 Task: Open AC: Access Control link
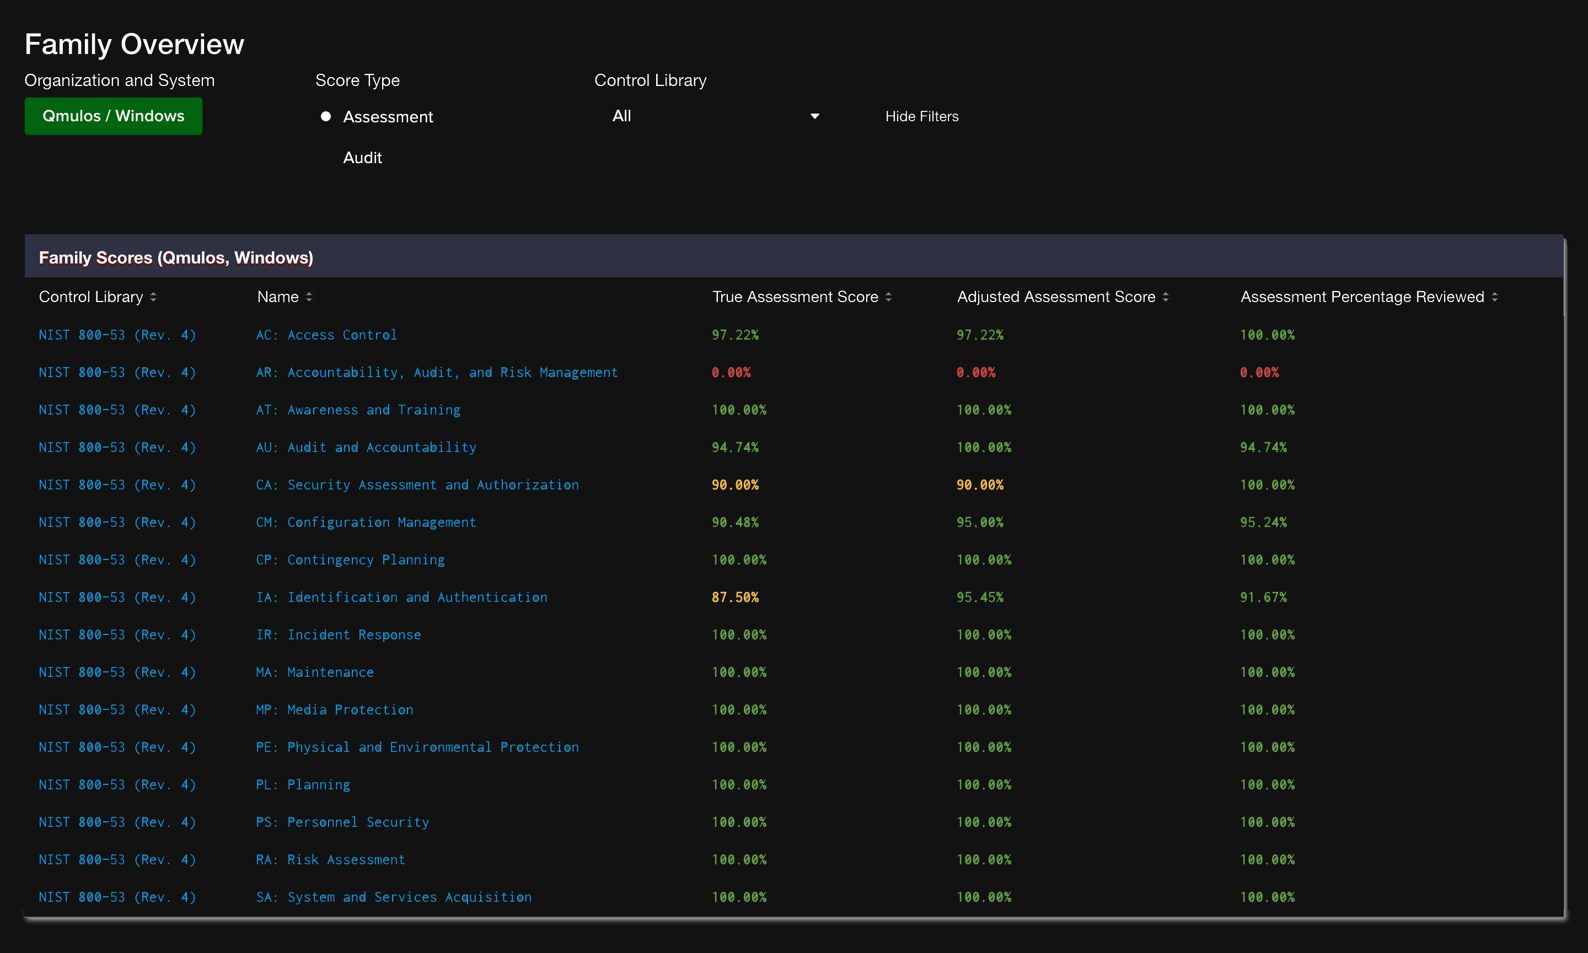pos(326,335)
